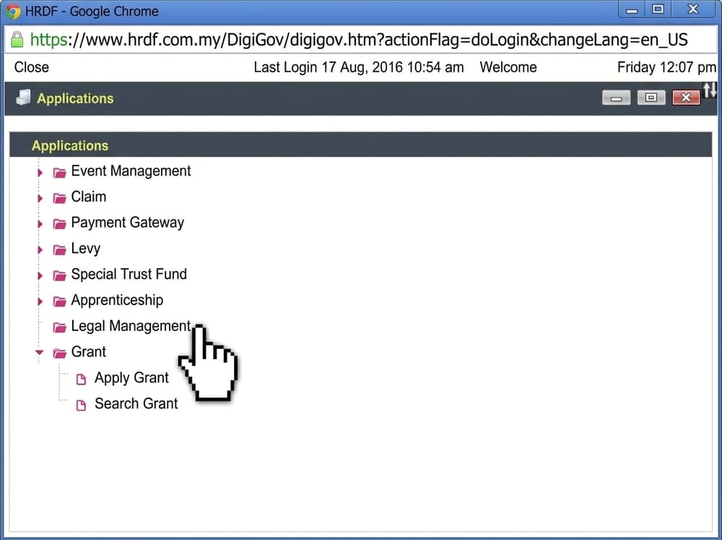The image size is (722, 540).
Task: Close the Applications panel with red X
Action: pyautogui.click(x=686, y=98)
